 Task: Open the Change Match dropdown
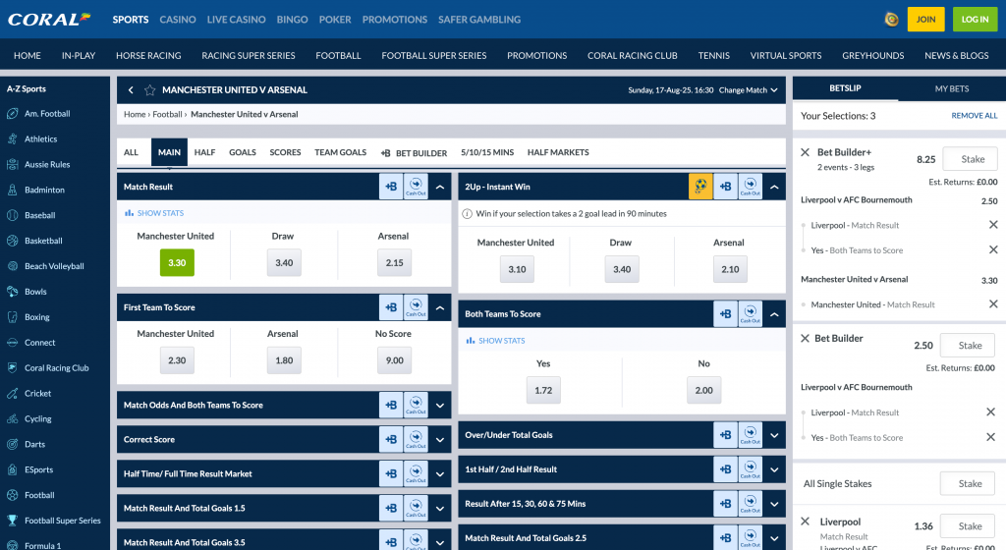tap(748, 90)
